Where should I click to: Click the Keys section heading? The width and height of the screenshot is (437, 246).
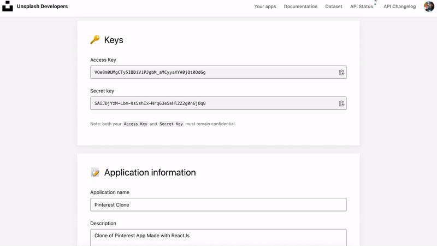point(114,40)
